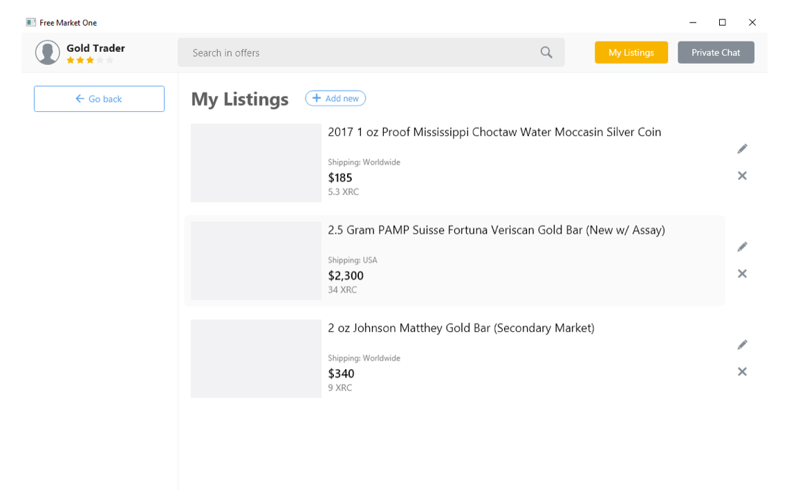
Task: Click 'Shipping: USA' text
Action: 353,261
